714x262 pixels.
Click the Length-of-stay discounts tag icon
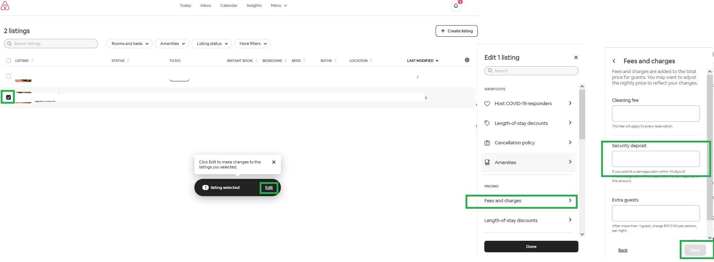coord(487,123)
